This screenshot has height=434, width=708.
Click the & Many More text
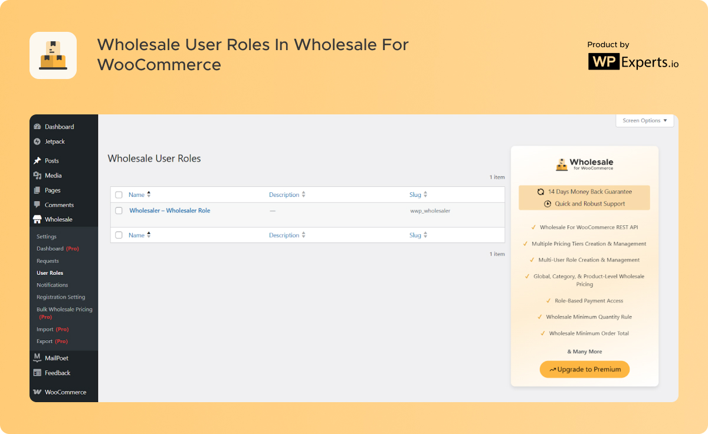click(x=585, y=352)
